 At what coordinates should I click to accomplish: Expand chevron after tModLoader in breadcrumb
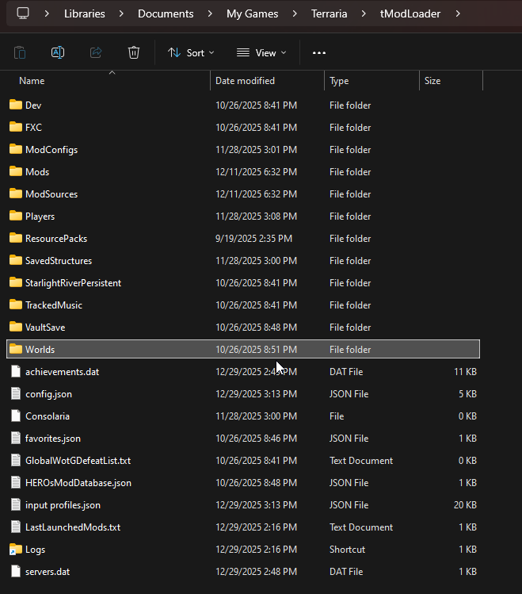pyautogui.click(x=459, y=13)
